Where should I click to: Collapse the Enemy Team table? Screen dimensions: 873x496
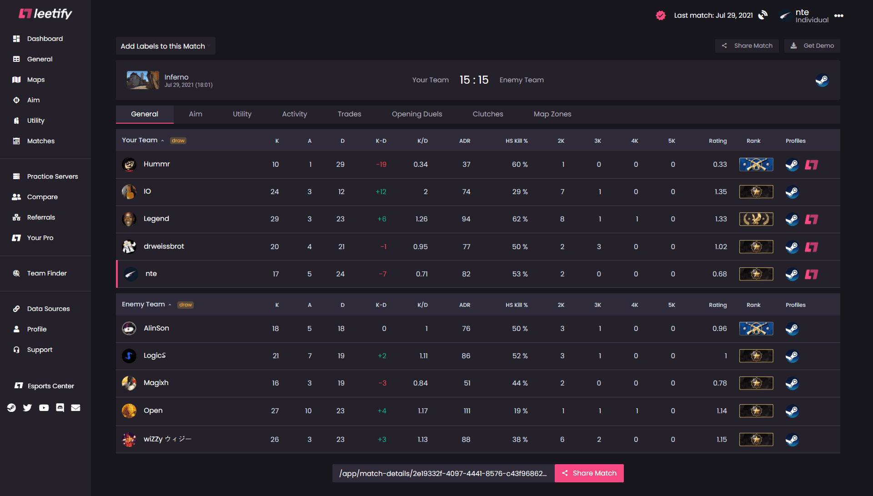pos(146,304)
